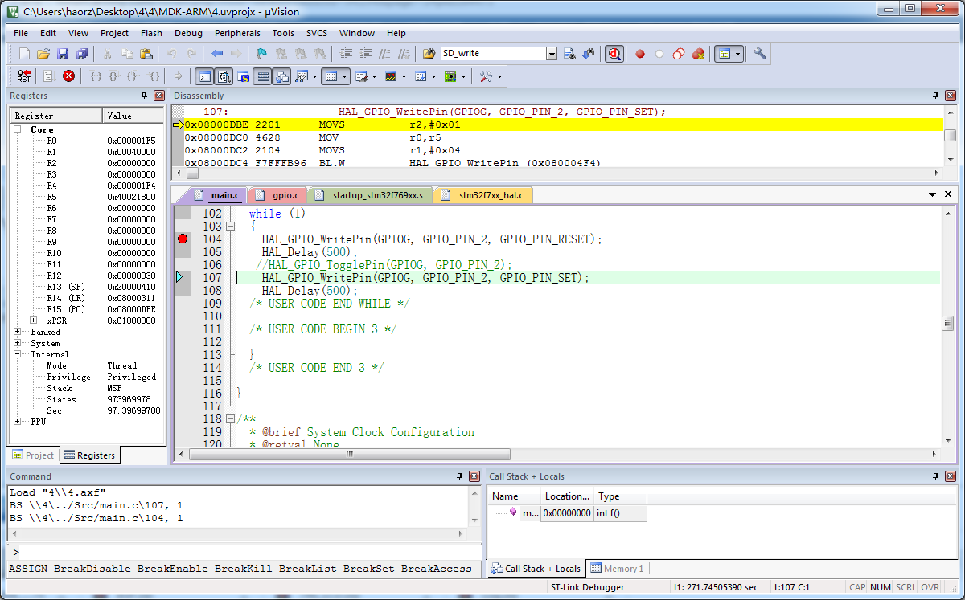This screenshot has width=965, height=600.
Task: Switch to the stm32f7xx_hal.c tab
Action: [483, 195]
